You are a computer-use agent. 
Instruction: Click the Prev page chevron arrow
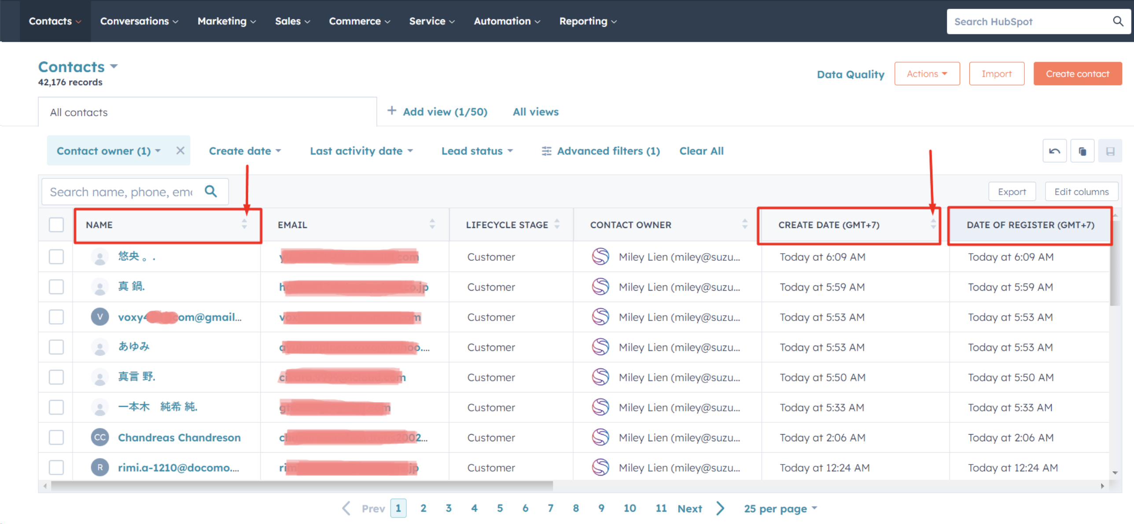[x=346, y=508]
